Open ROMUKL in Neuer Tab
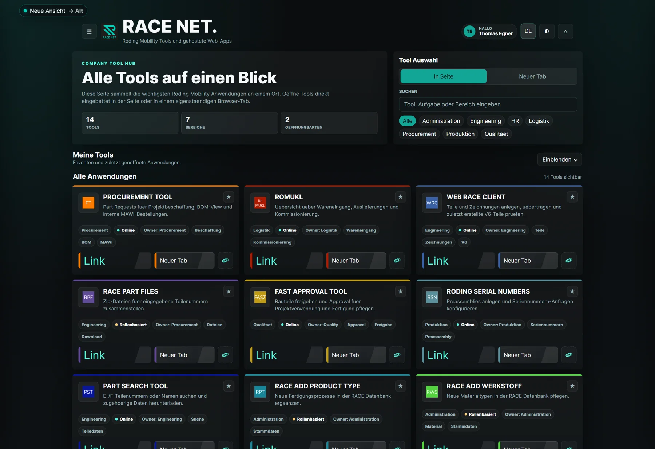This screenshot has height=449, width=655. (x=356, y=261)
